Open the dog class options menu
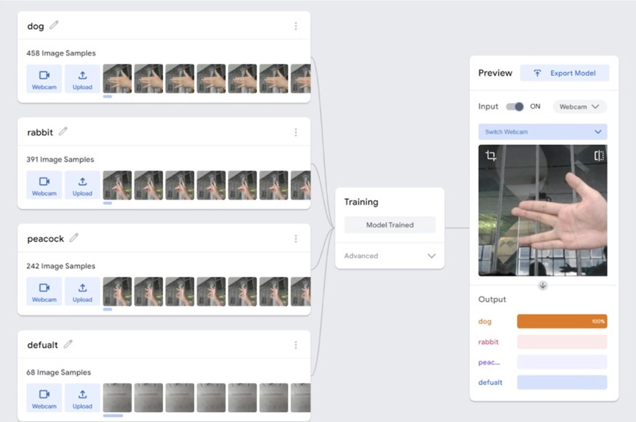 point(296,26)
